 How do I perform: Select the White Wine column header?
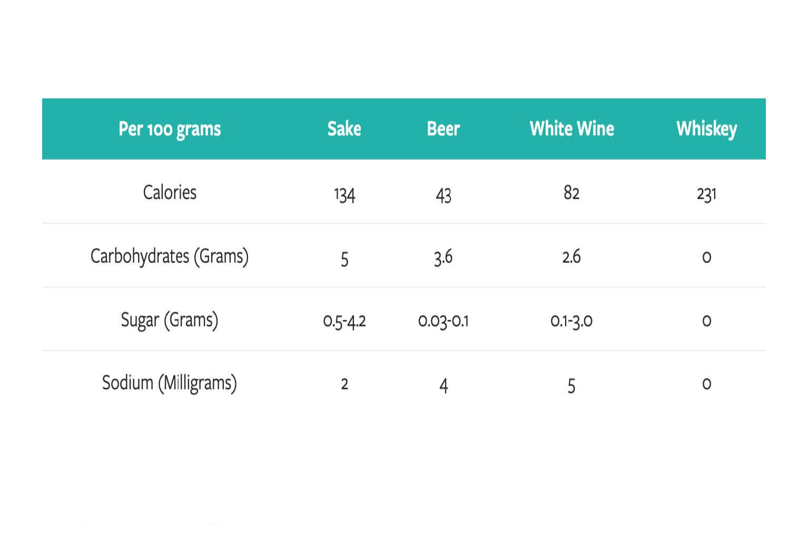pos(571,128)
